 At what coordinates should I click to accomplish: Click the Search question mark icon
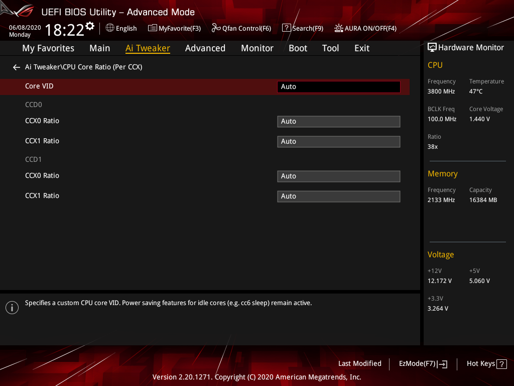[x=286, y=28]
